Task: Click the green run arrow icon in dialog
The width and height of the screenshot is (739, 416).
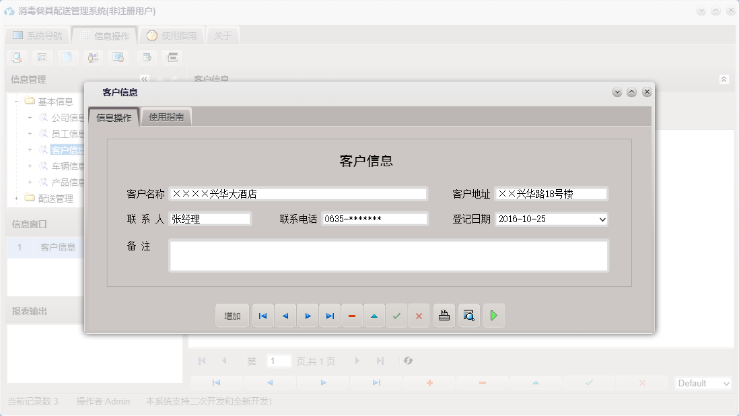Action: pyautogui.click(x=493, y=315)
